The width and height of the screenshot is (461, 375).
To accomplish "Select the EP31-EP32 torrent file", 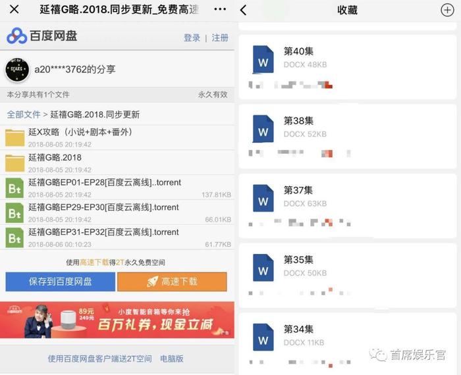I will click(117, 238).
